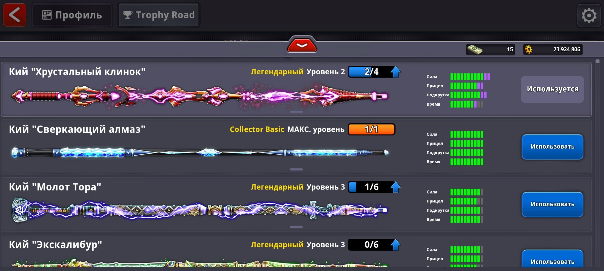604x271 pixels.
Task: Tap the cash bills icon
Action: point(475,49)
